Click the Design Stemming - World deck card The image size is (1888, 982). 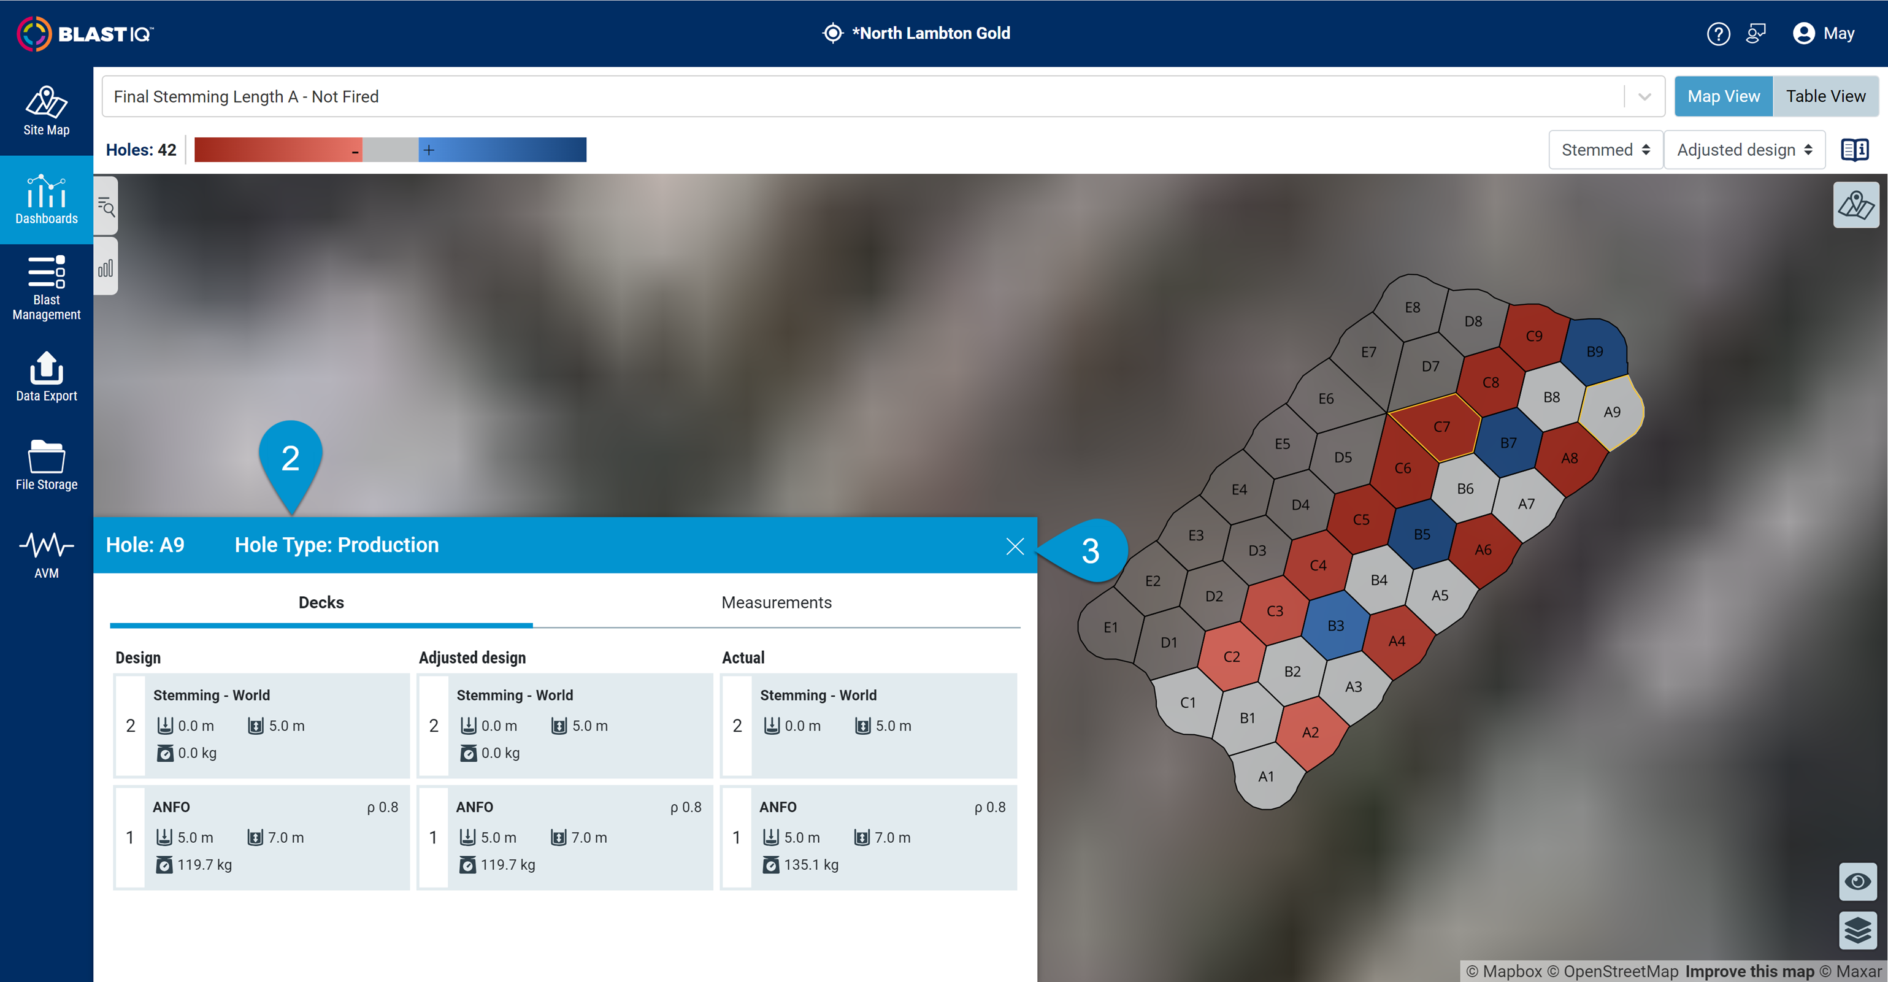coord(262,726)
